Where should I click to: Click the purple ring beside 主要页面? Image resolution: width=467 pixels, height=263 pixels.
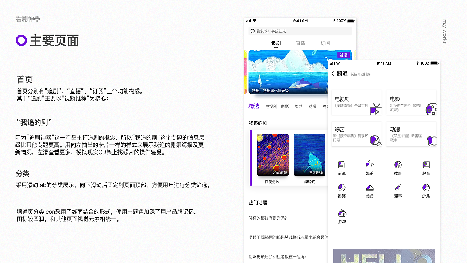pos(22,41)
